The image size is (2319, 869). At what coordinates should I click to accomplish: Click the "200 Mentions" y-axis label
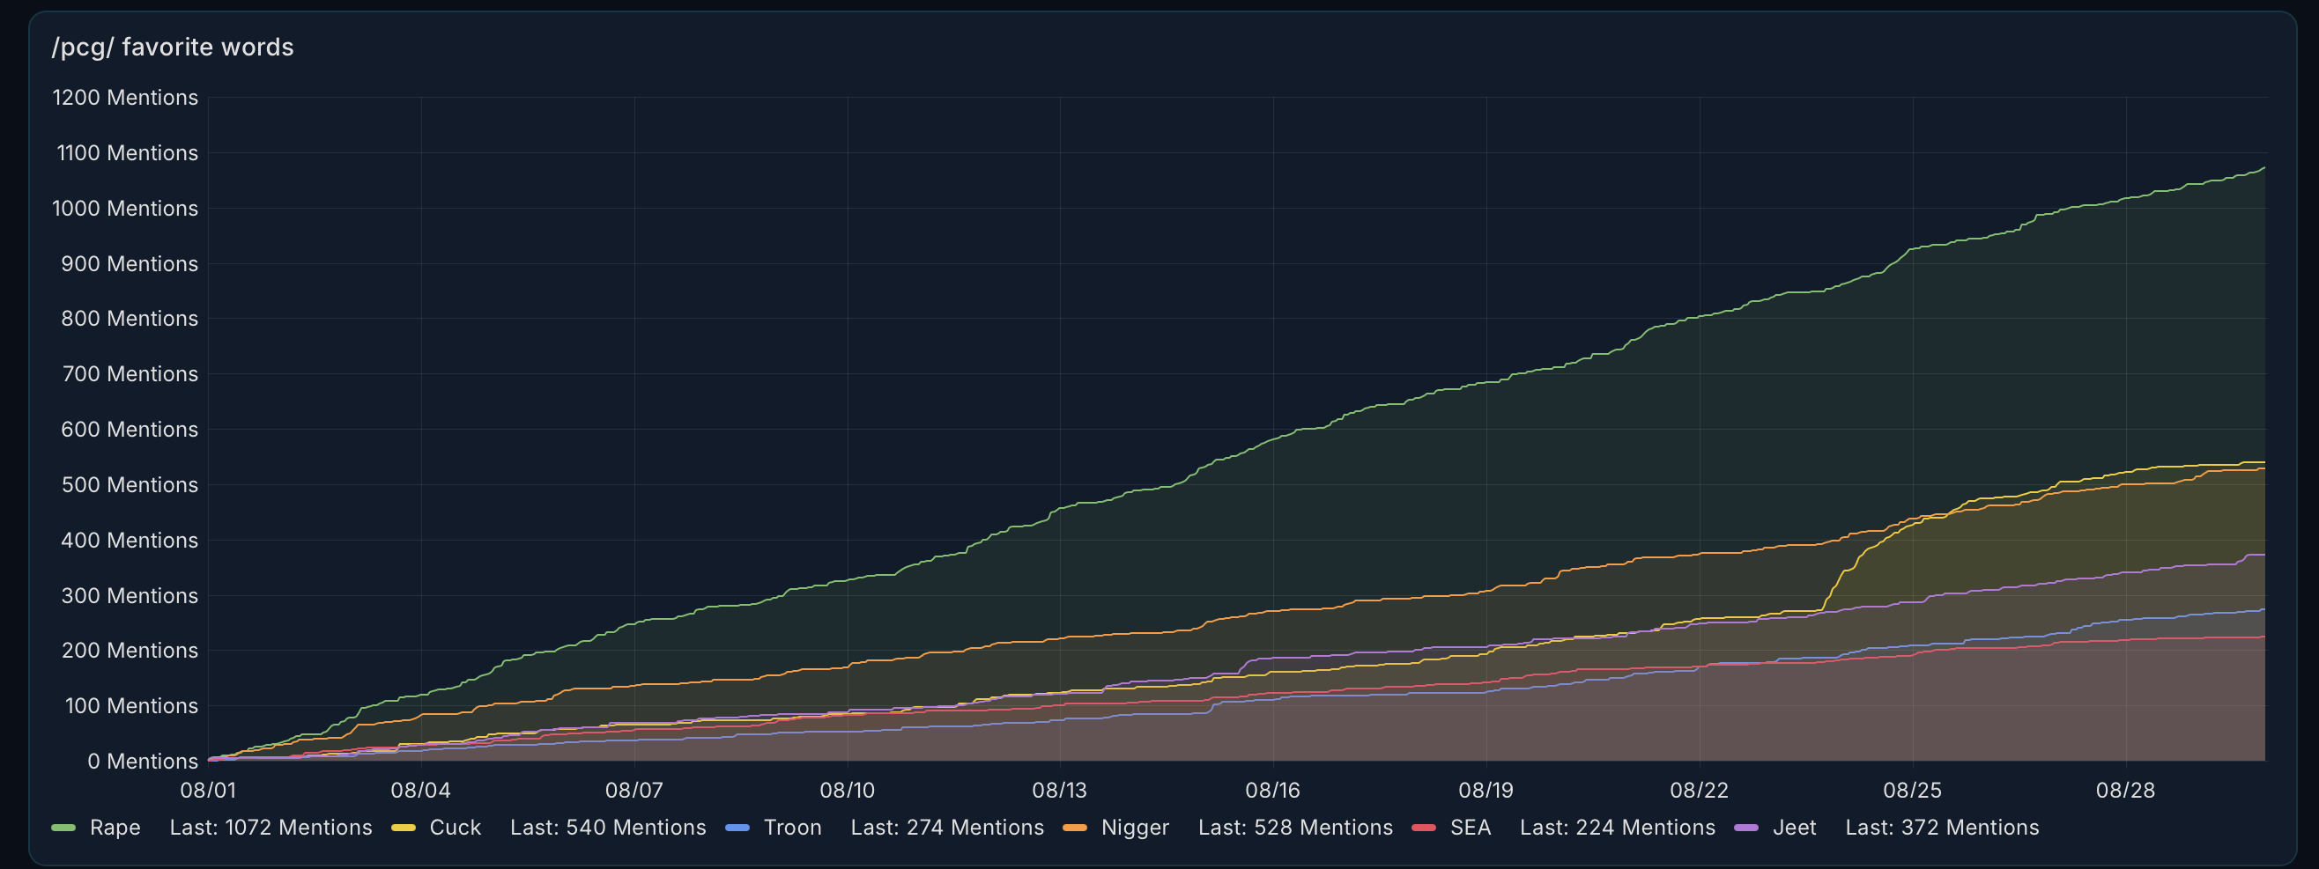130,651
